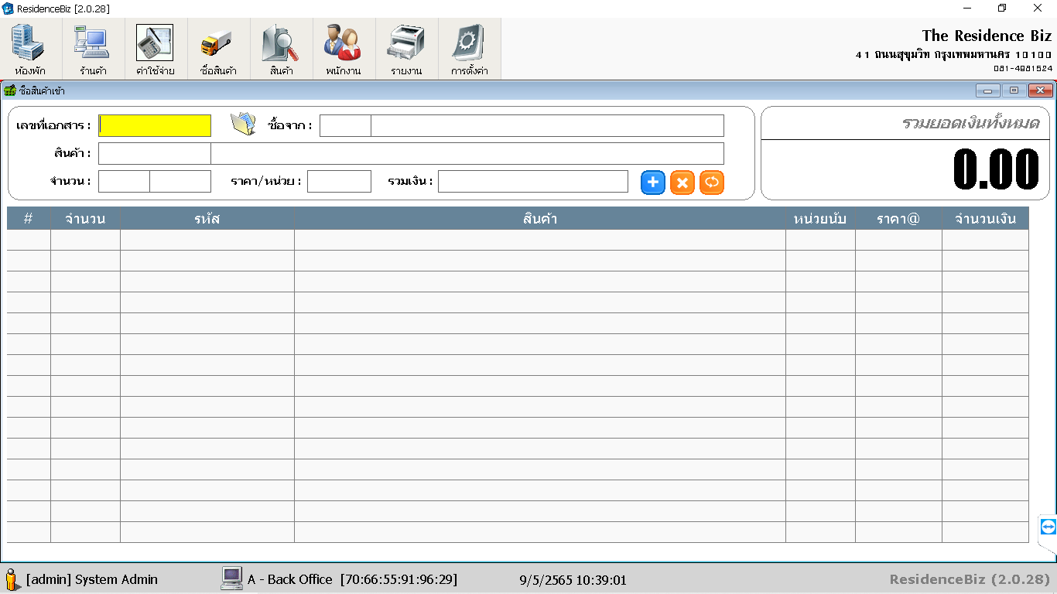This screenshot has width=1057, height=594.
Task: Click the orange X cancel button
Action: click(682, 183)
